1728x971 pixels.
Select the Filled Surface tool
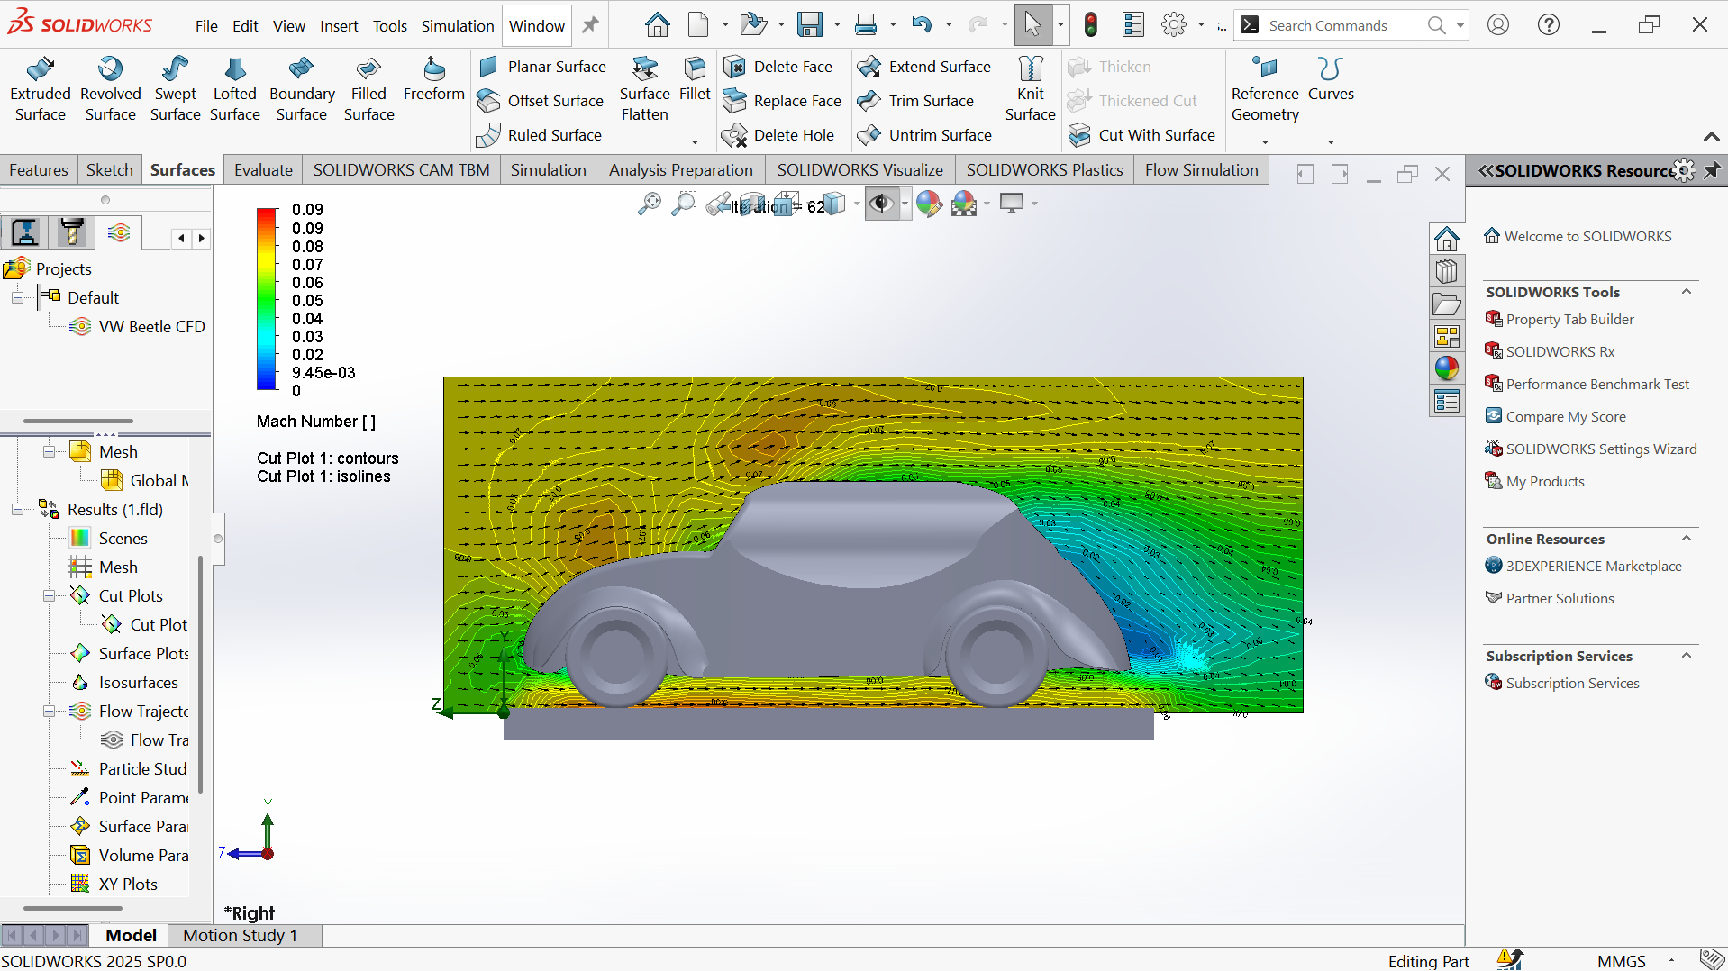tap(369, 89)
